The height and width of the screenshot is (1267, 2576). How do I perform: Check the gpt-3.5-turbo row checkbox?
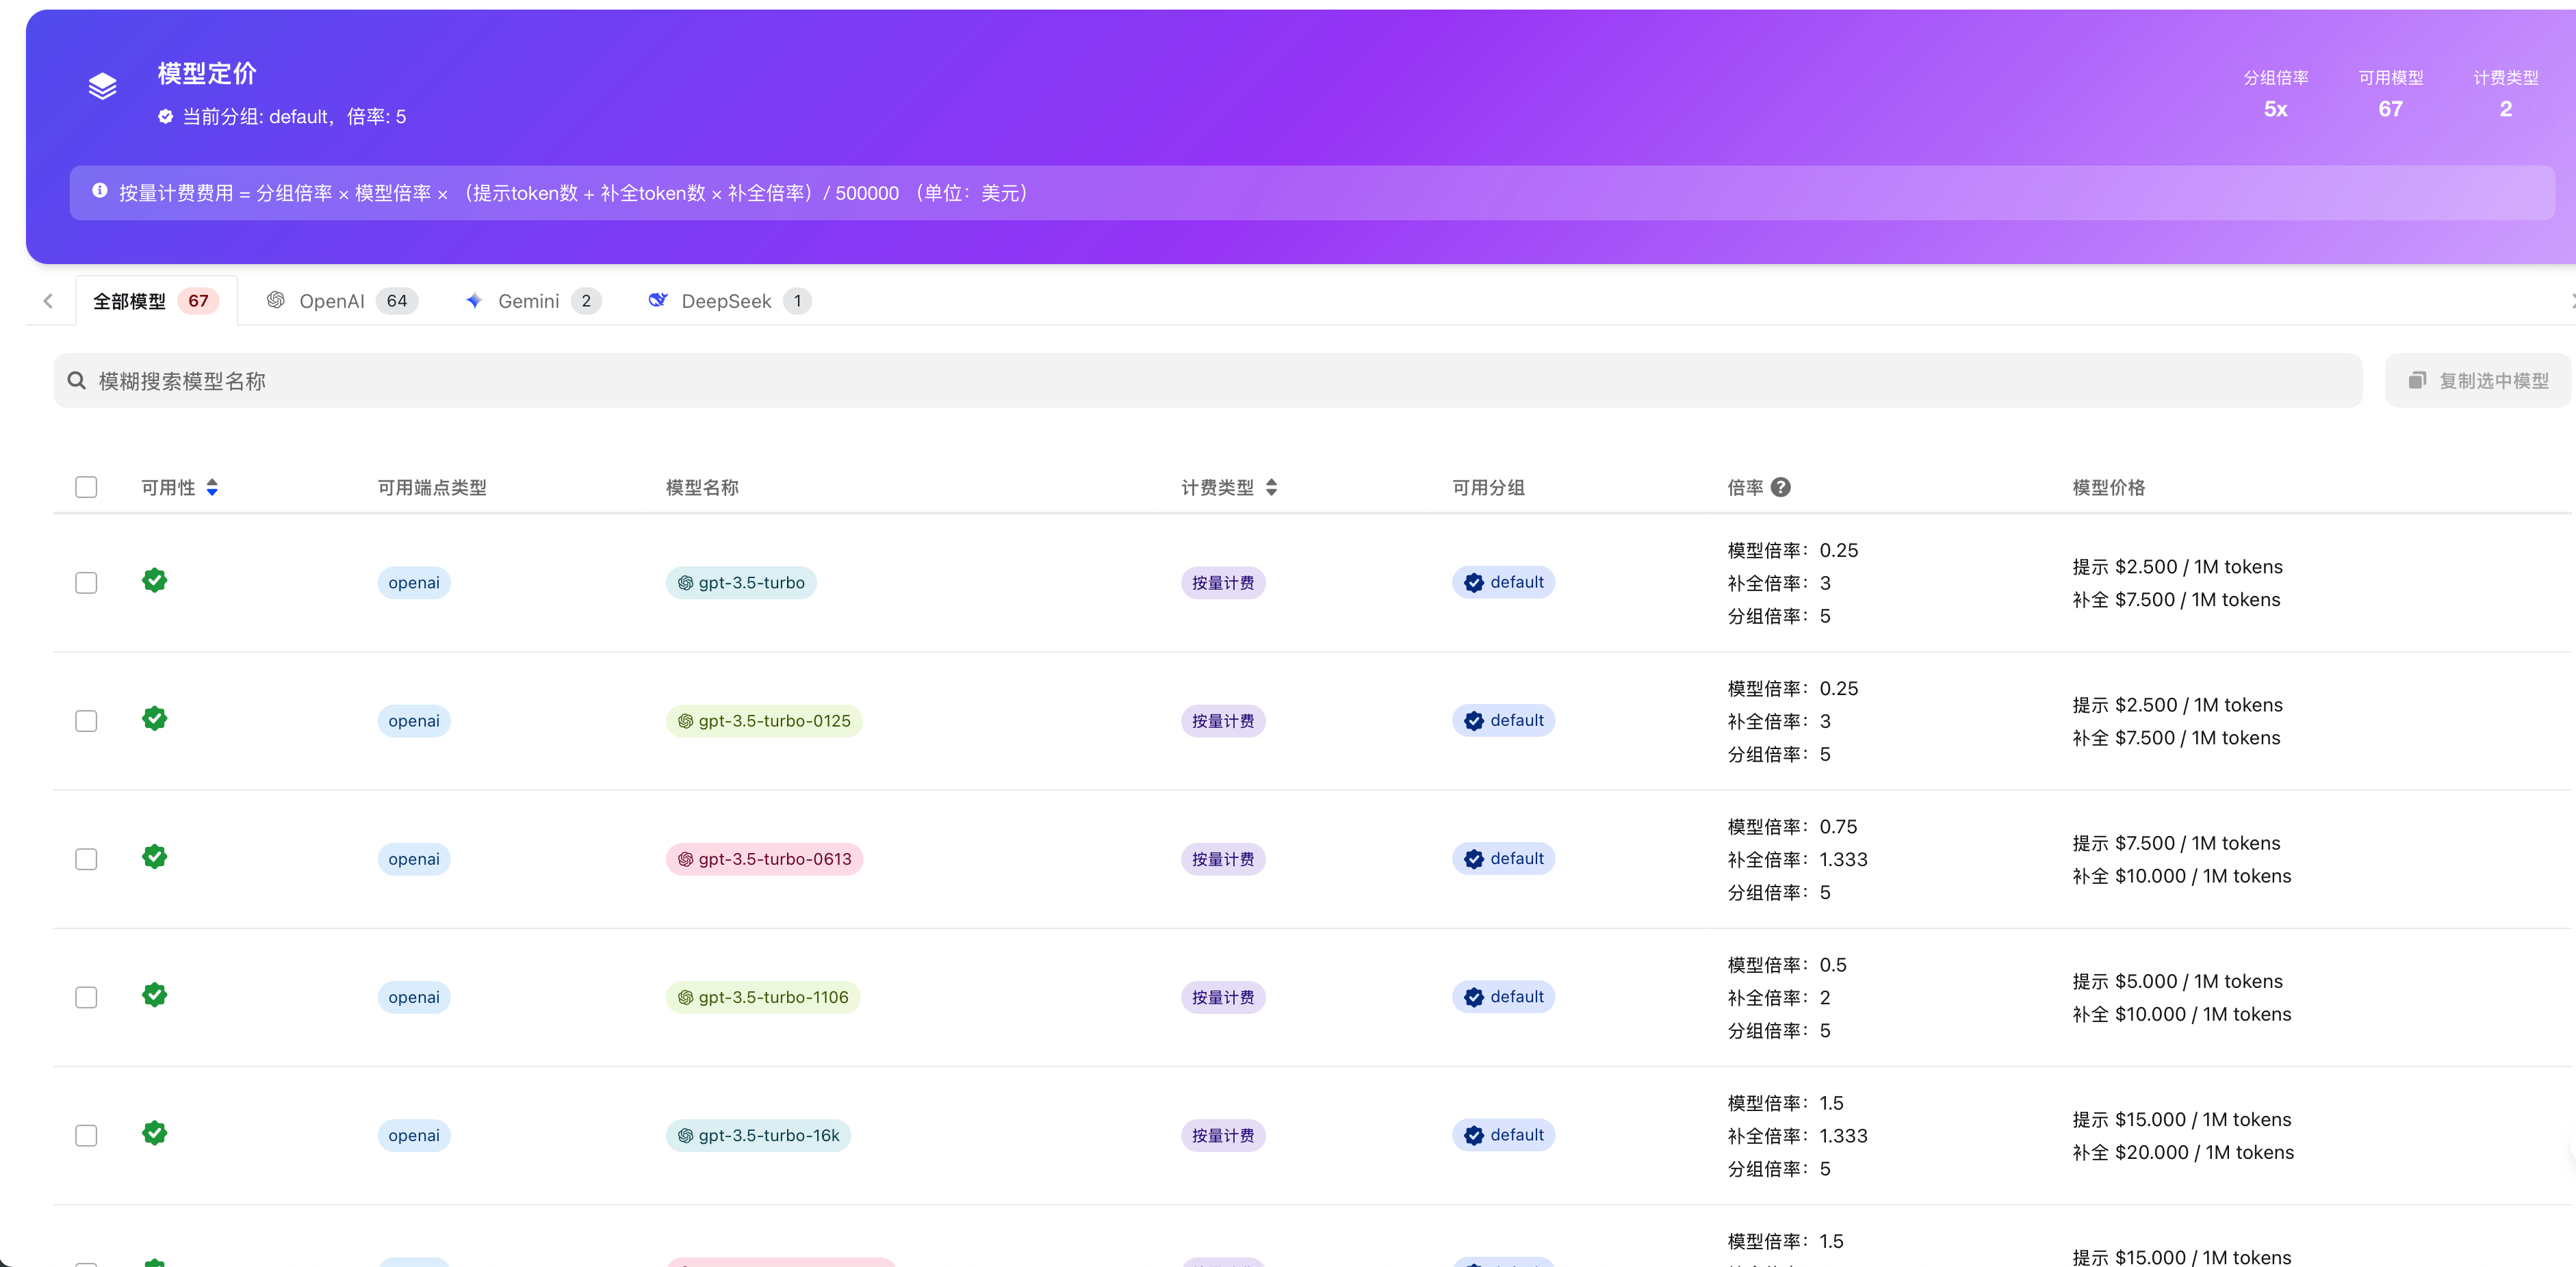tap(86, 583)
